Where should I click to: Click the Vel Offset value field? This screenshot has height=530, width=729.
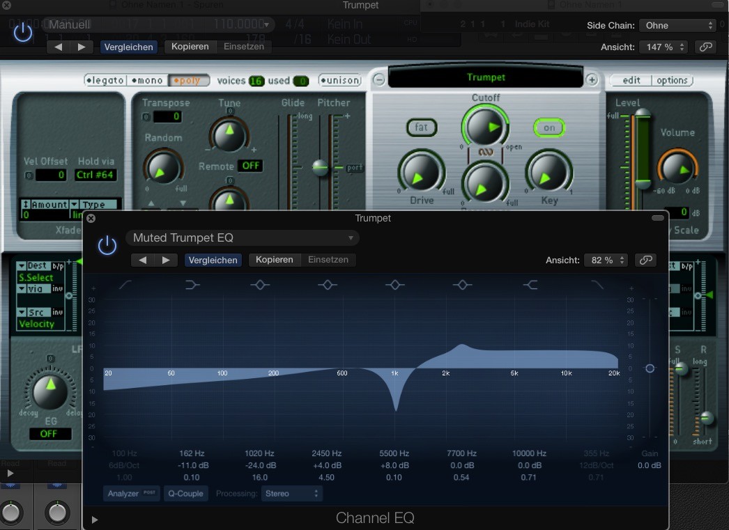coord(51,175)
